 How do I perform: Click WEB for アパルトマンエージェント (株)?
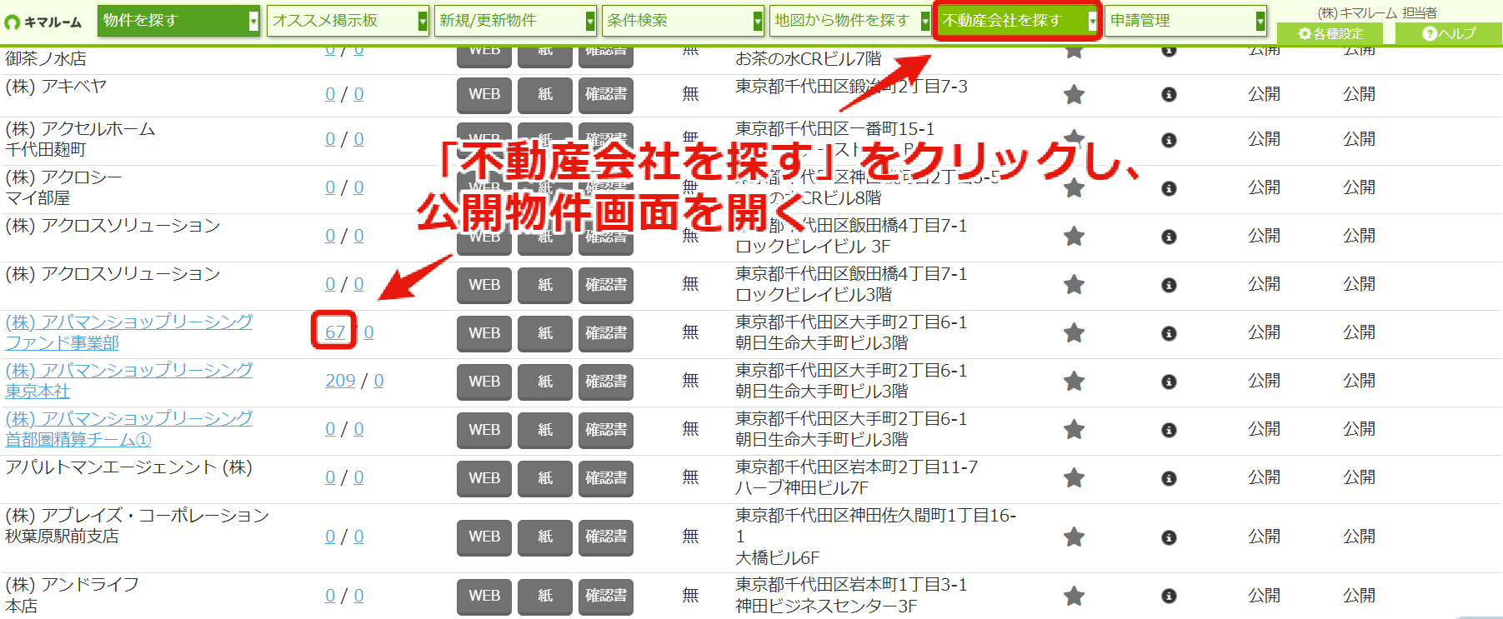pos(484,478)
